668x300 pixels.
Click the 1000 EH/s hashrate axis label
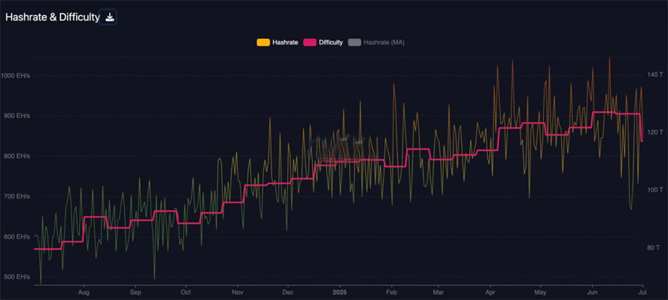pos(15,76)
